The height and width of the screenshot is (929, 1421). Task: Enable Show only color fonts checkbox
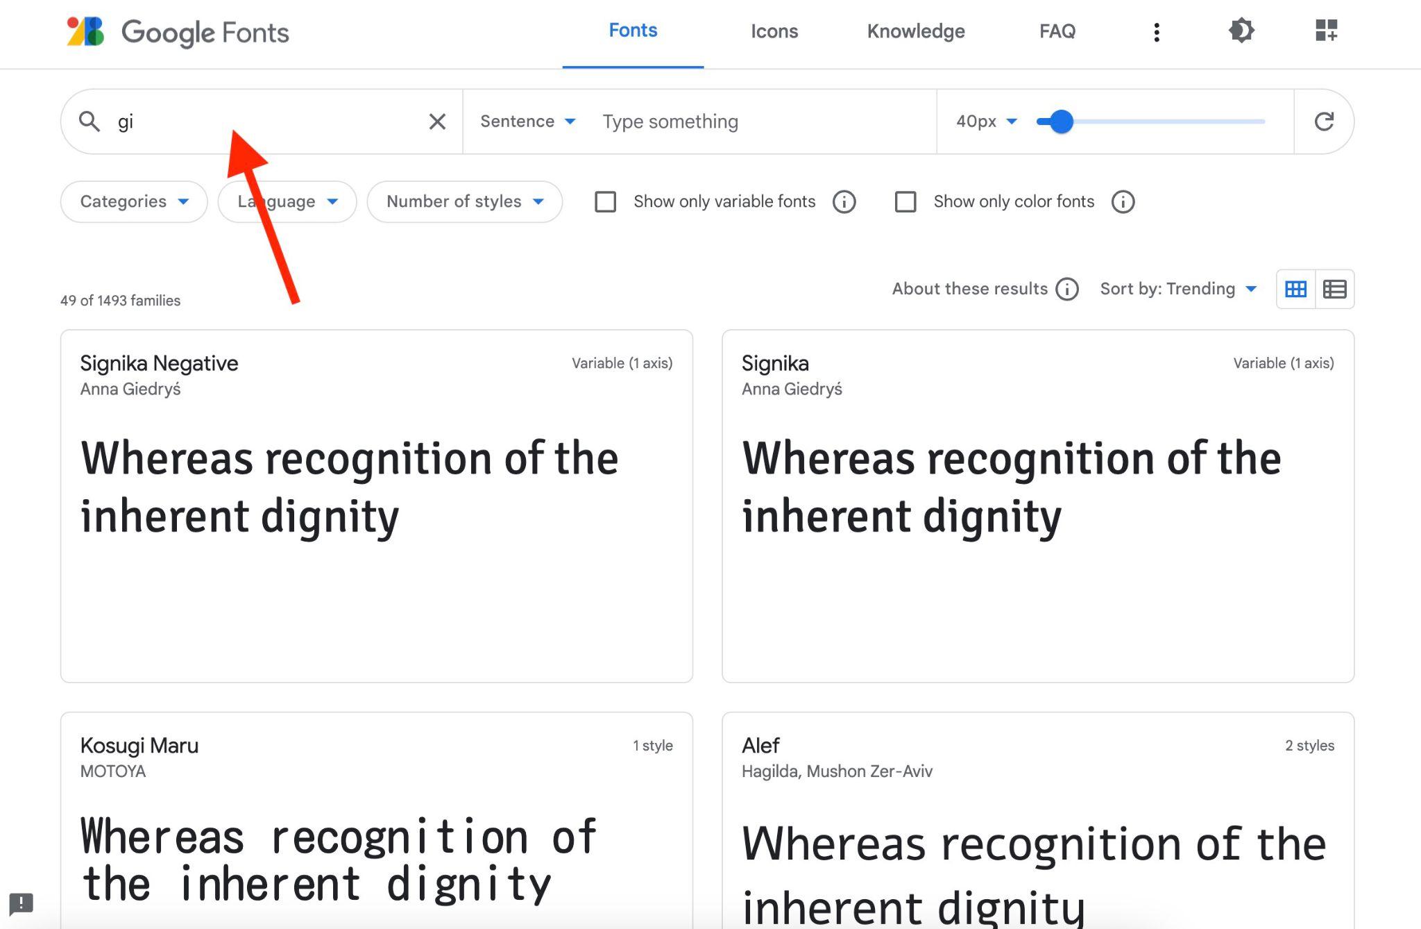click(904, 201)
